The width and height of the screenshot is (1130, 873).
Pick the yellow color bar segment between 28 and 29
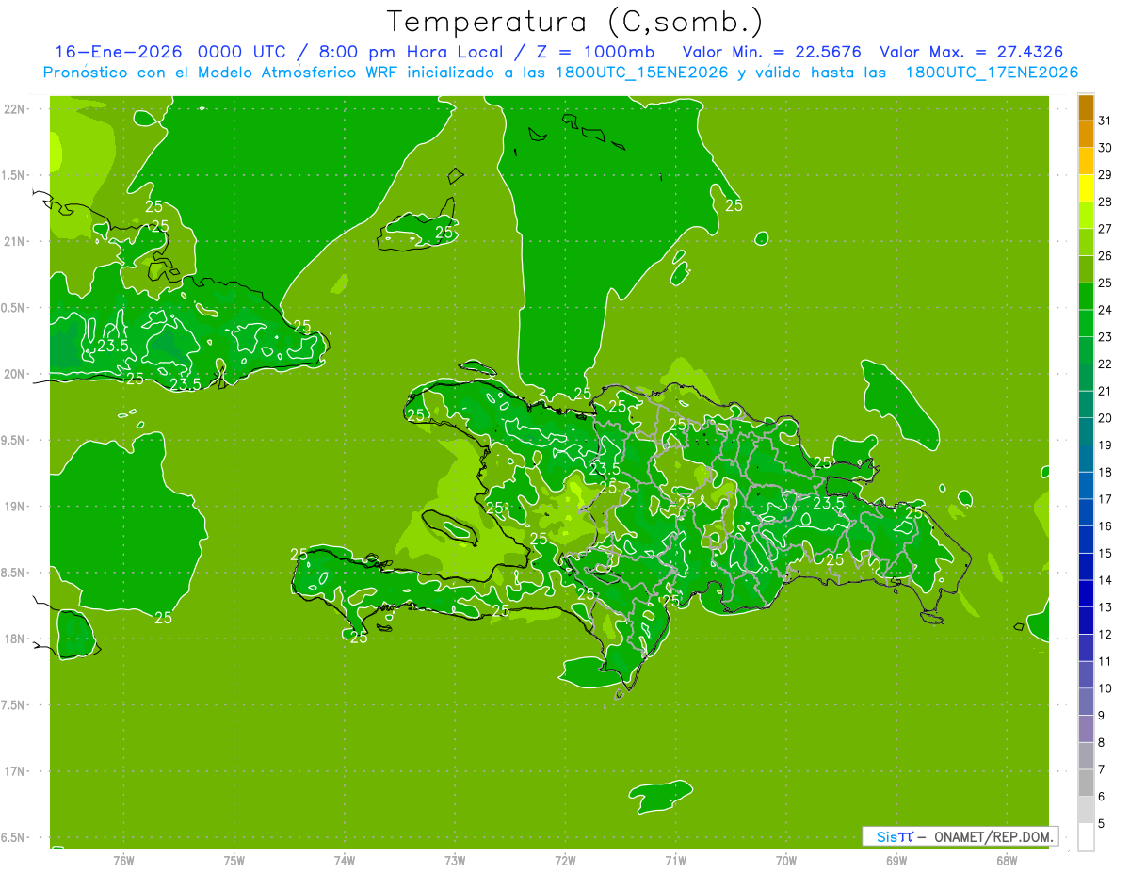tap(1086, 188)
